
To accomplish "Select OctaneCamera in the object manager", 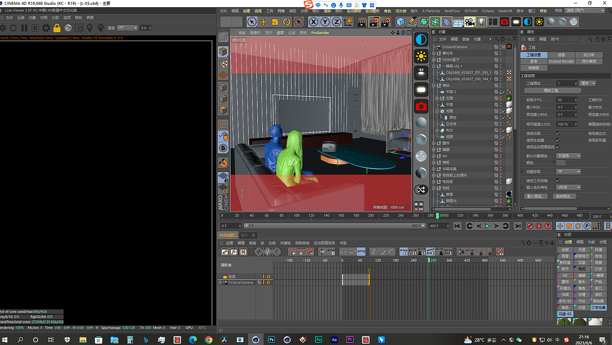I will 454,47.
